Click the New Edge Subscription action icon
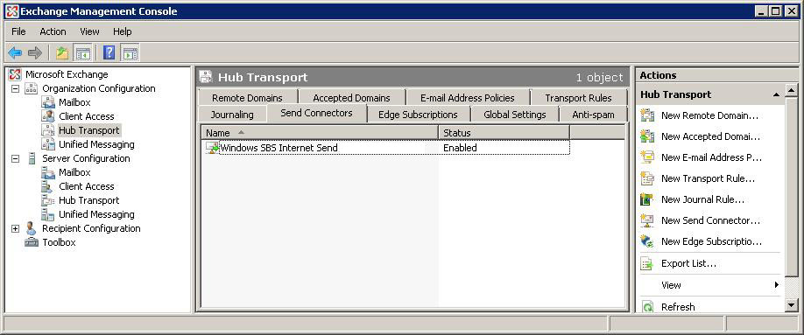The height and width of the screenshot is (335, 804). coord(647,241)
